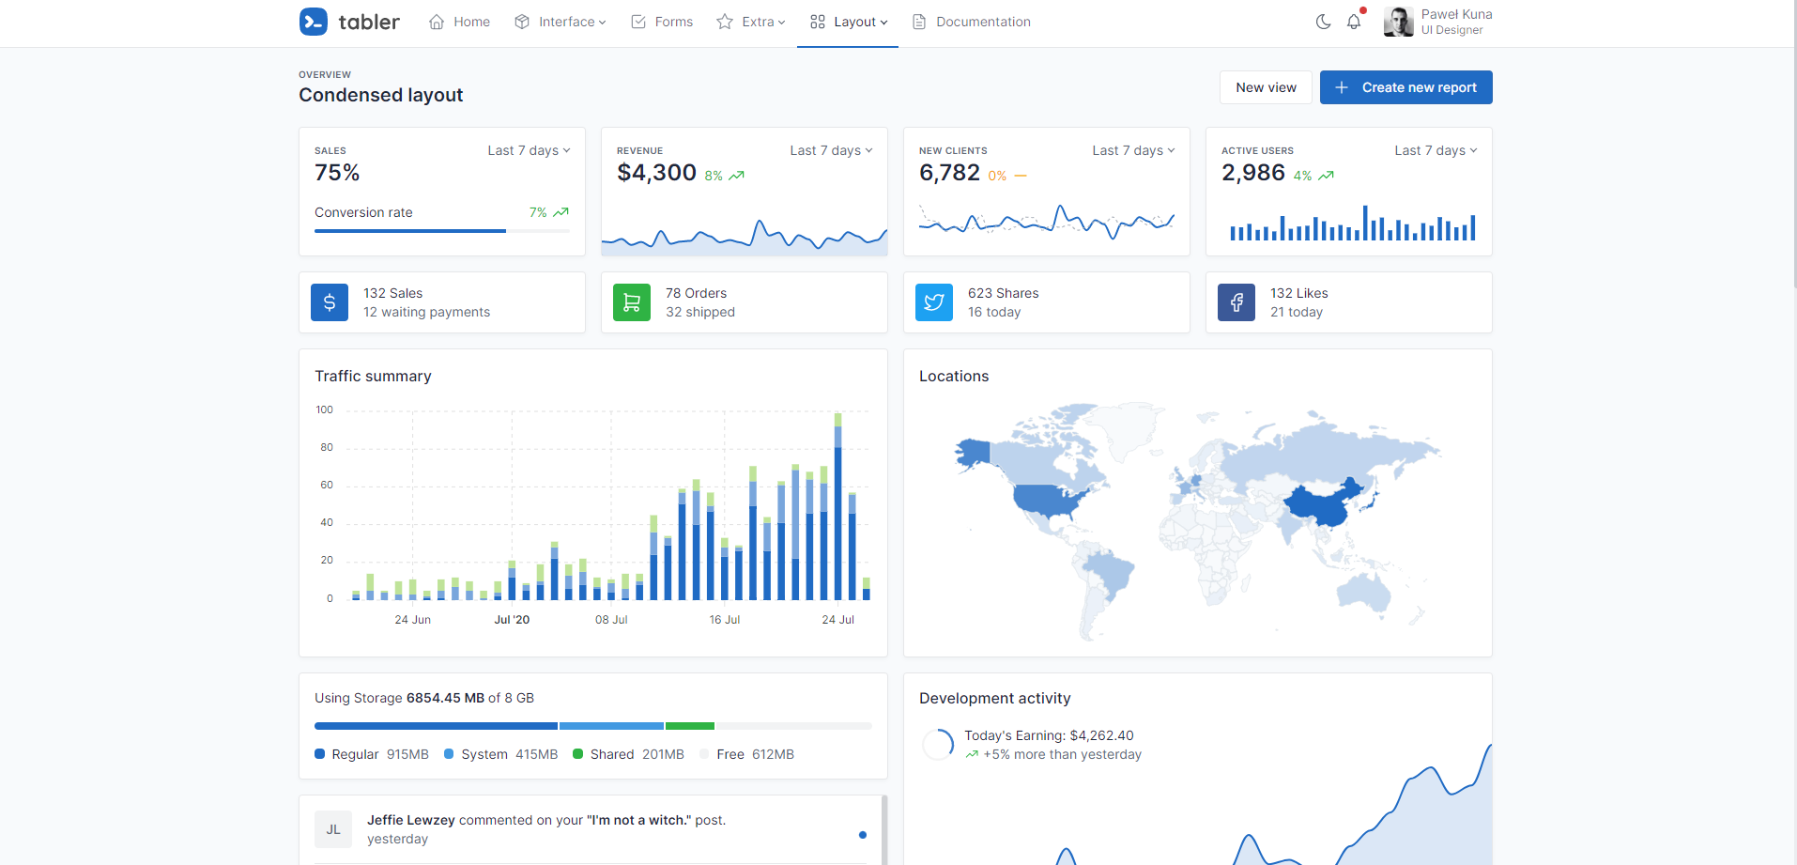Click the New Clients 0% dash icon
The width and height of the screenshot is (1797, 865).
(1021, 176)
